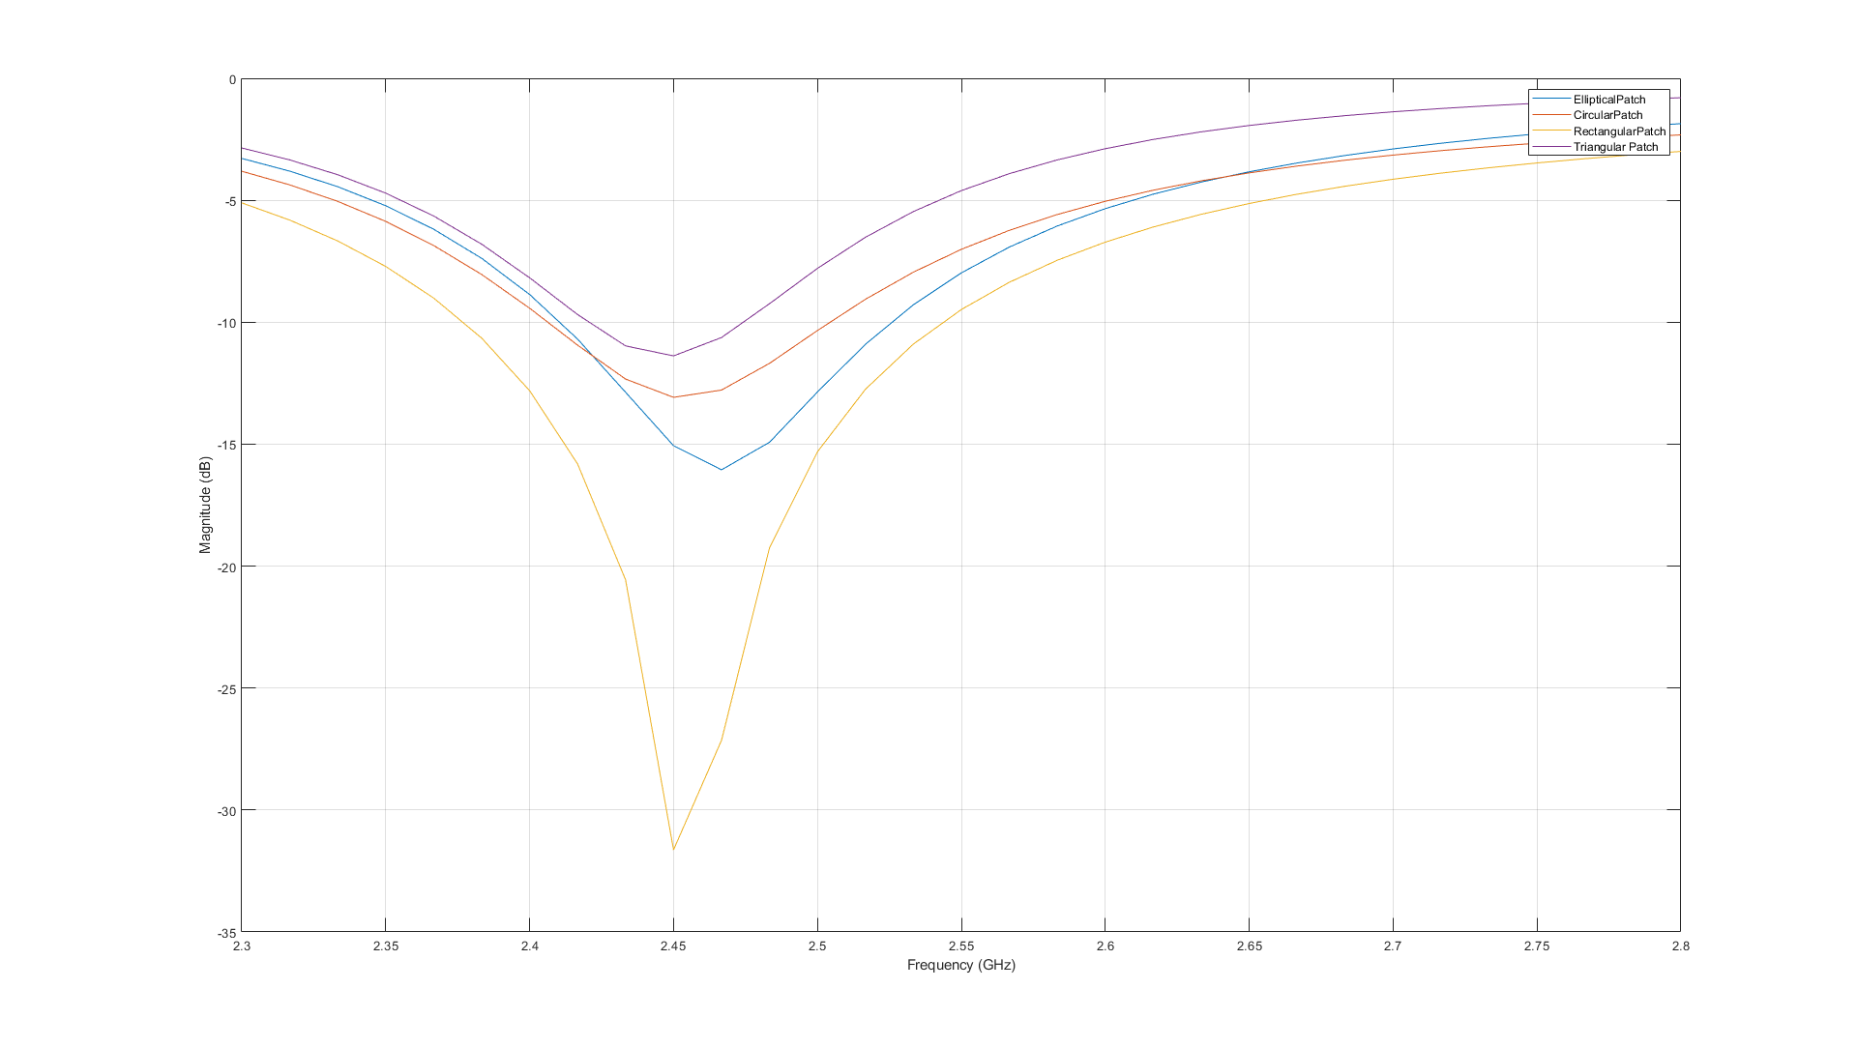The width and height of the screenshot is (1857, 1047).
Task: Click the 2.8 x-axis tick label
Action: (x=1680, y=945)
